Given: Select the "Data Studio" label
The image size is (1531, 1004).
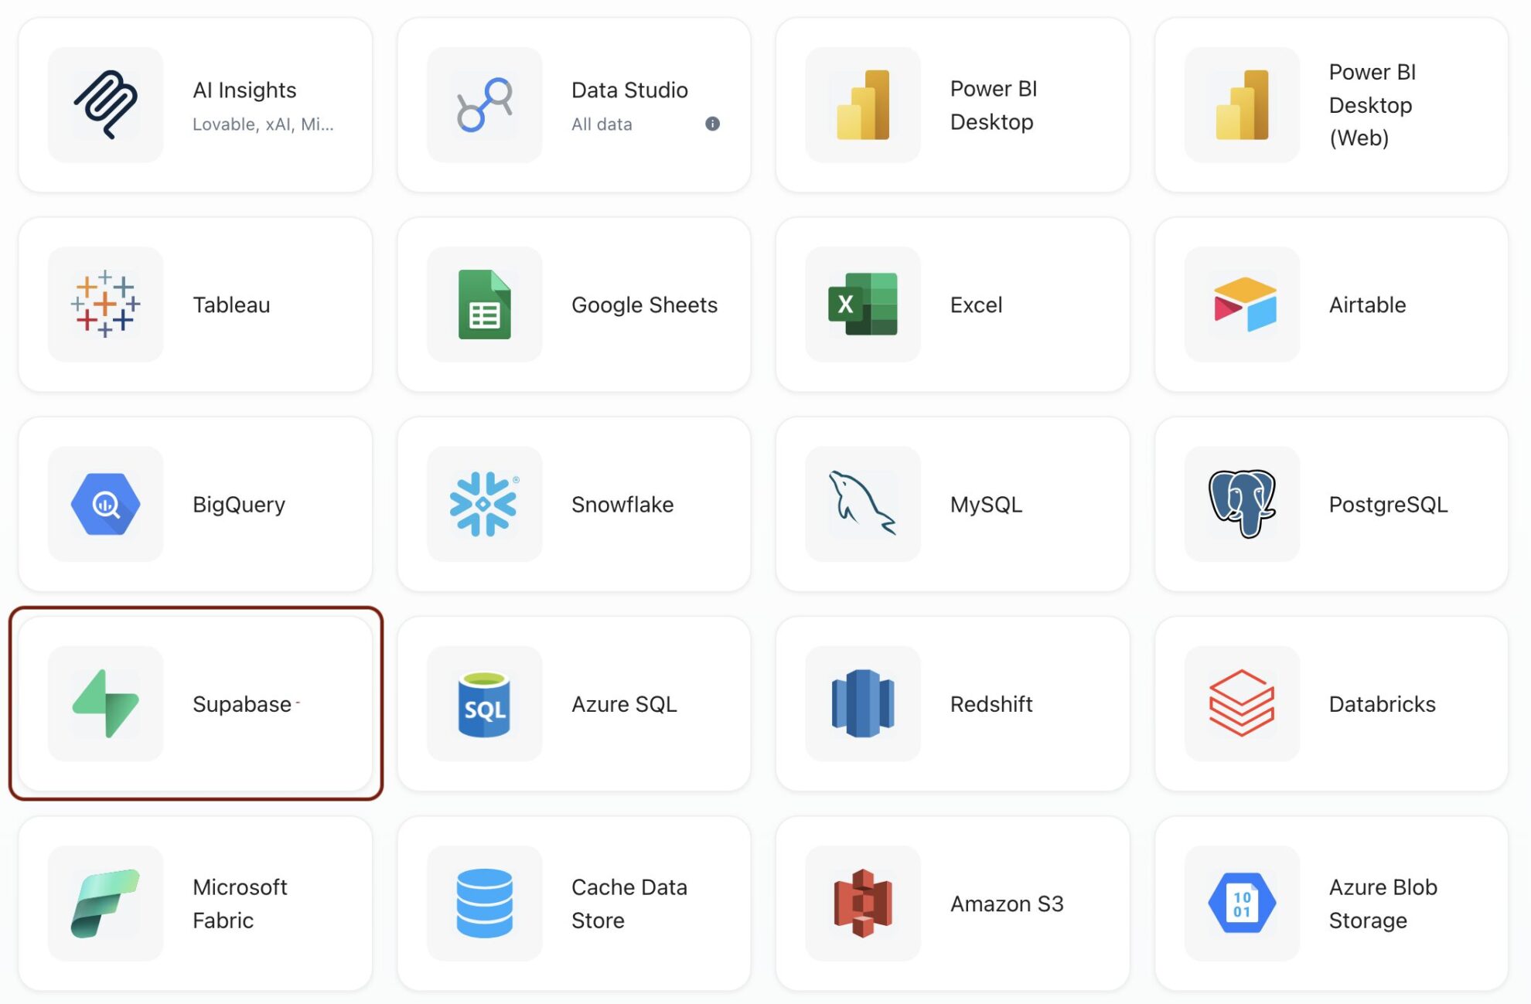Looking at the screenshot, I should [629, 90].
